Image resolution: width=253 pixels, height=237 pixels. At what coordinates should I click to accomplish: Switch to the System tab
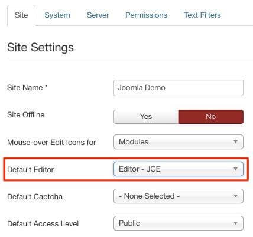(57, 15)
